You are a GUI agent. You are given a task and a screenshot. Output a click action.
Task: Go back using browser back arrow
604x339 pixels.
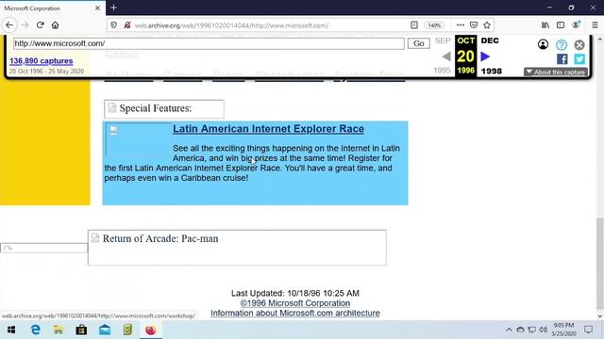(x=9, y=25)
